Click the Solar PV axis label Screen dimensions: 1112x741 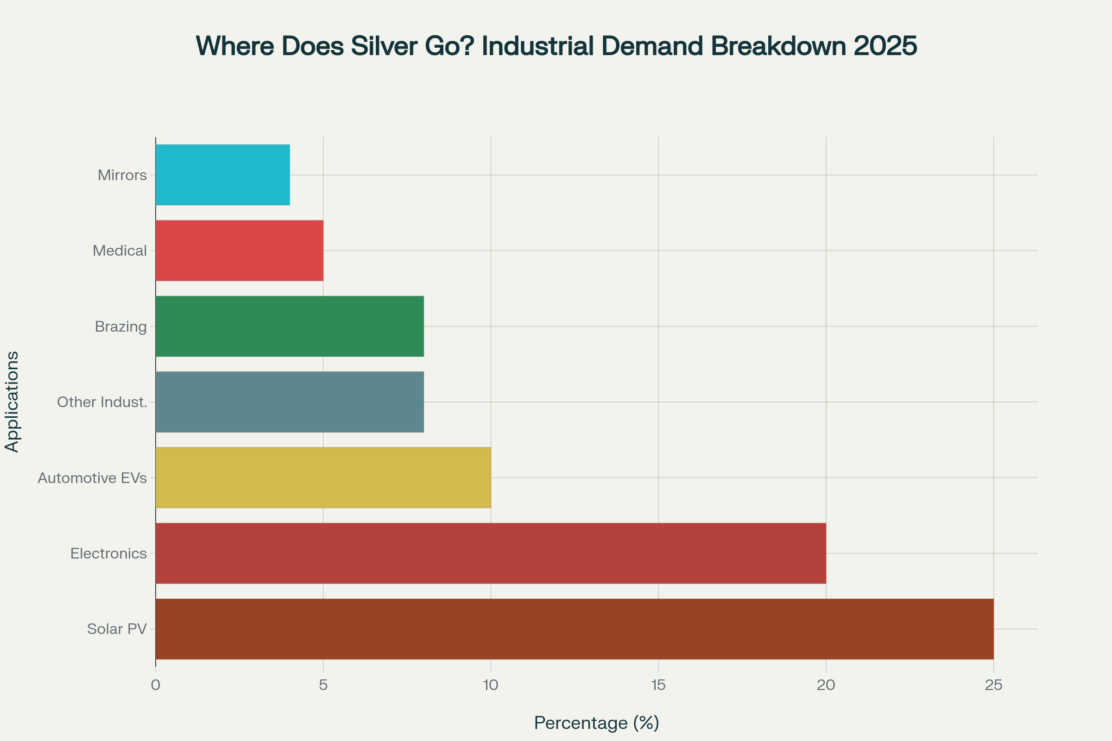117,629
